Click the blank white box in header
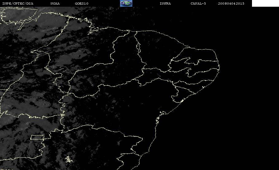The height and width of the screenshot is (170, 279). pyautogui.click(x=265, y=3)
